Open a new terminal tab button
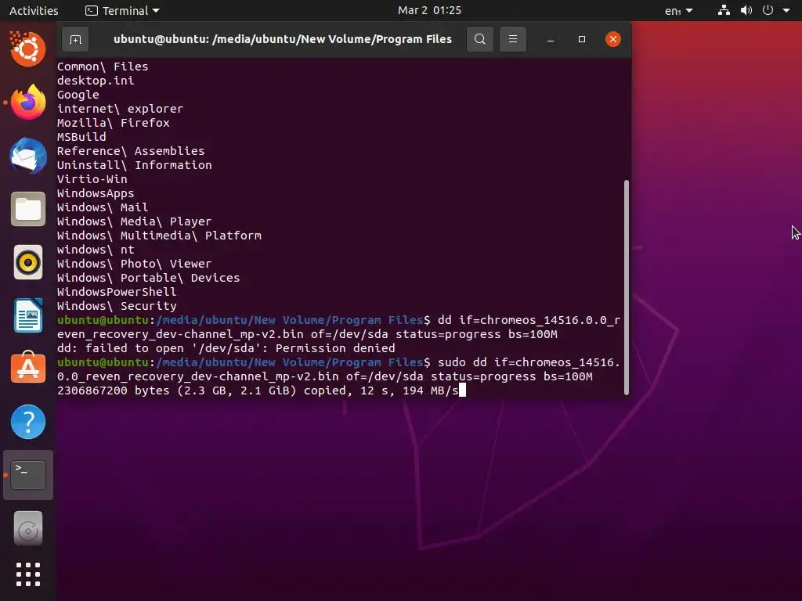The image size is (802, 601). point(75,39)
